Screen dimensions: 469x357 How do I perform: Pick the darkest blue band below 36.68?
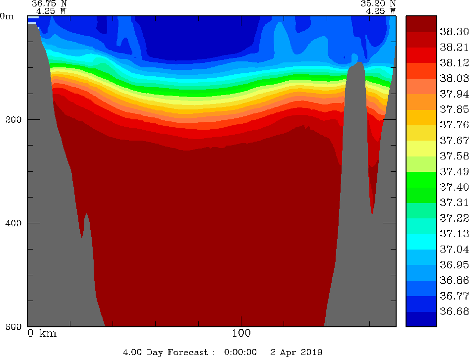pyautogui.click(x=421, y=319)
